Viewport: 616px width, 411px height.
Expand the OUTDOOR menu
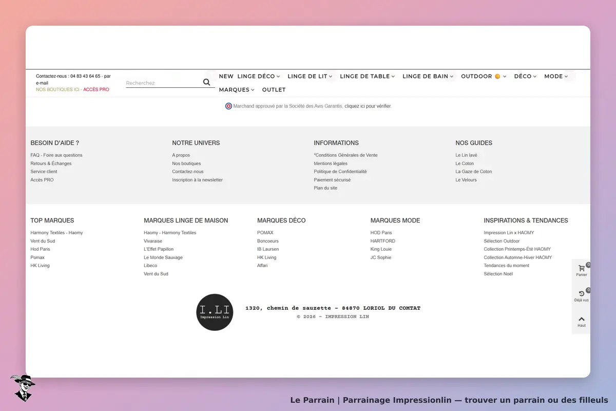484,77
